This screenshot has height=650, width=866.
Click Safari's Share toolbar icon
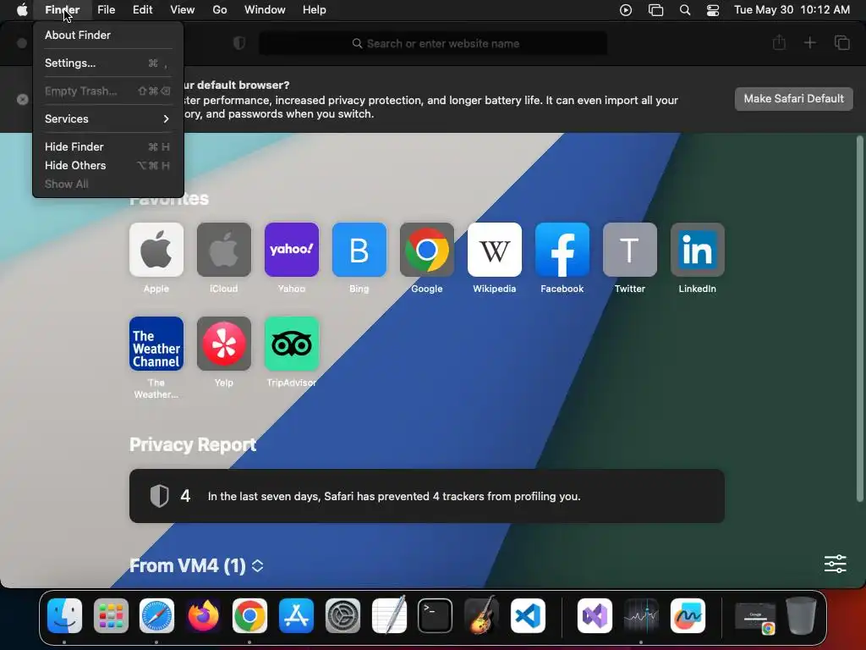point(779,42)
